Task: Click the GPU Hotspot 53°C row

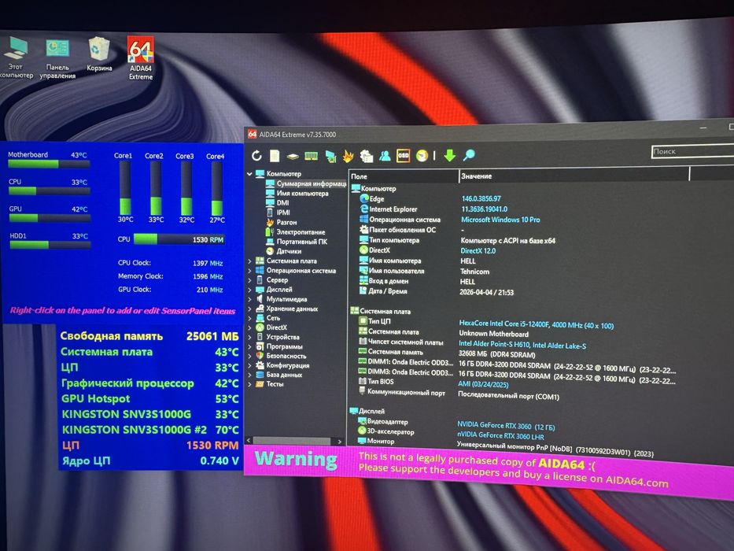Action: click(x=149, y=399)
